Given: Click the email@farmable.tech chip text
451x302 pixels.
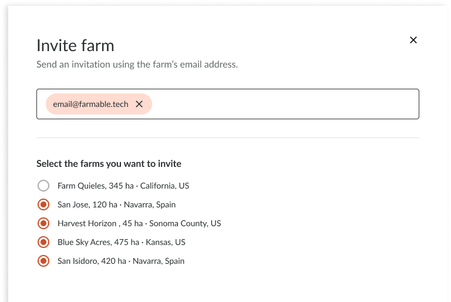Looking at the screenshot, I should (x=90, y=104).
